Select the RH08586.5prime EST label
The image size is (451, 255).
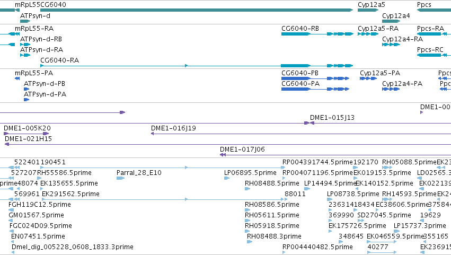click(272, 205)
